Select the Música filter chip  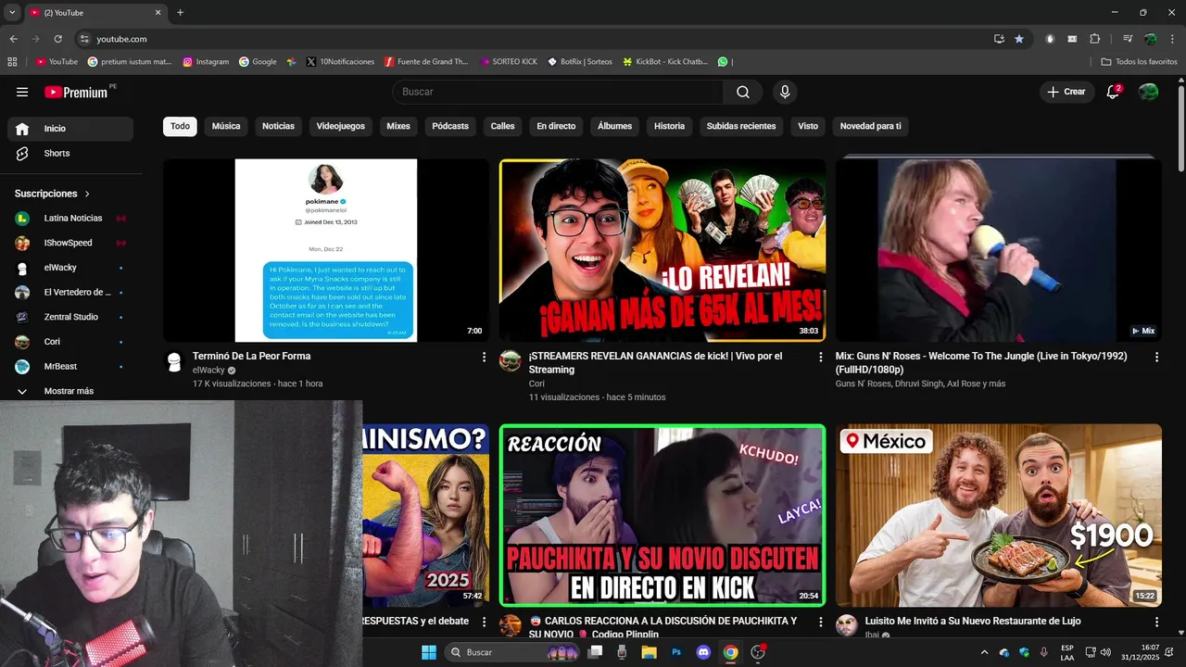(226, 126)
